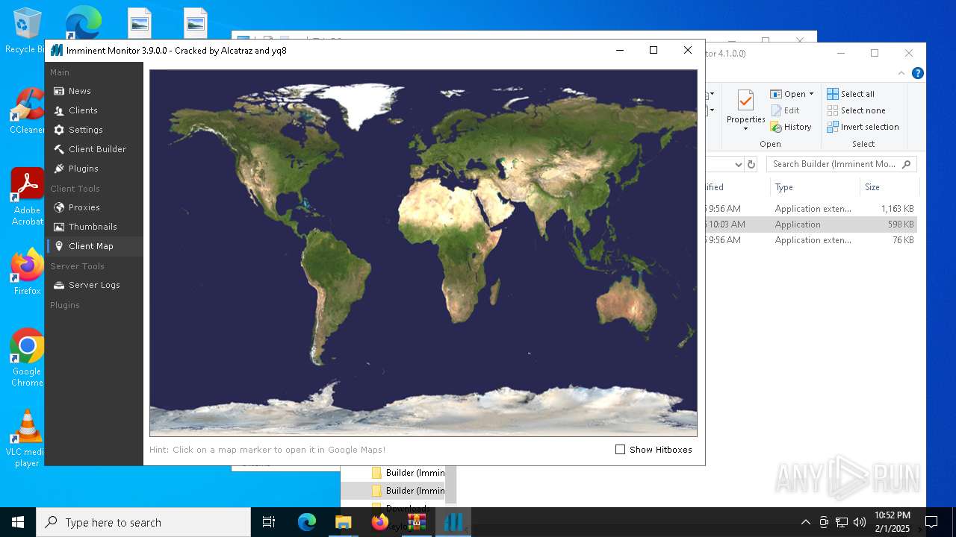Open the Clients section
The height and width of the screenshot is (537, 956).
[83, 110]
